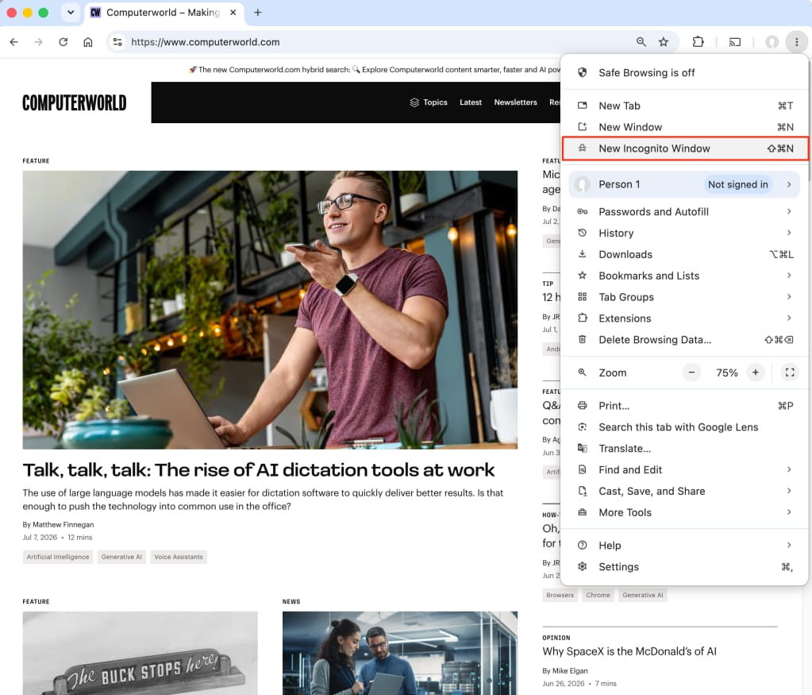The image size is (812, 695).
Task: Click the Not signed in badge
Action: (737, 184)
